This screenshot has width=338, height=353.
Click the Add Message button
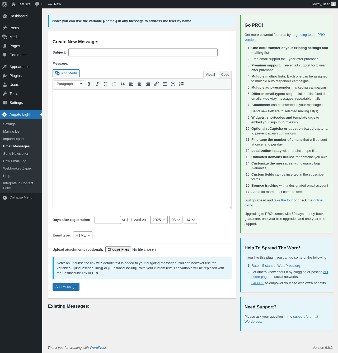pyautogui.click(x=66, y=287)
